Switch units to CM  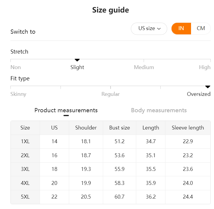pos(201,29)
